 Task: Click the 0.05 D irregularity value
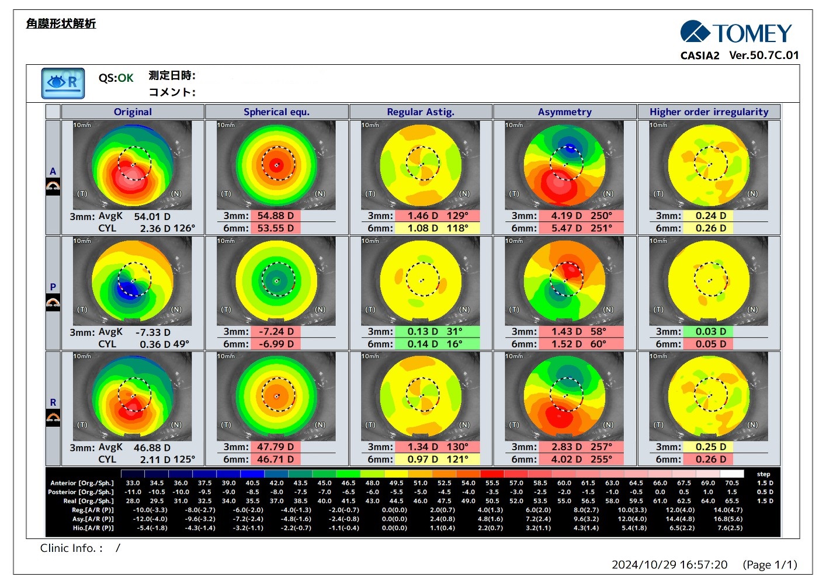point(709,343)
